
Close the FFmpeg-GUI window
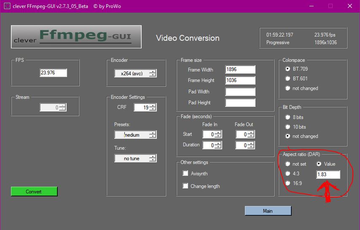[349, 6]
